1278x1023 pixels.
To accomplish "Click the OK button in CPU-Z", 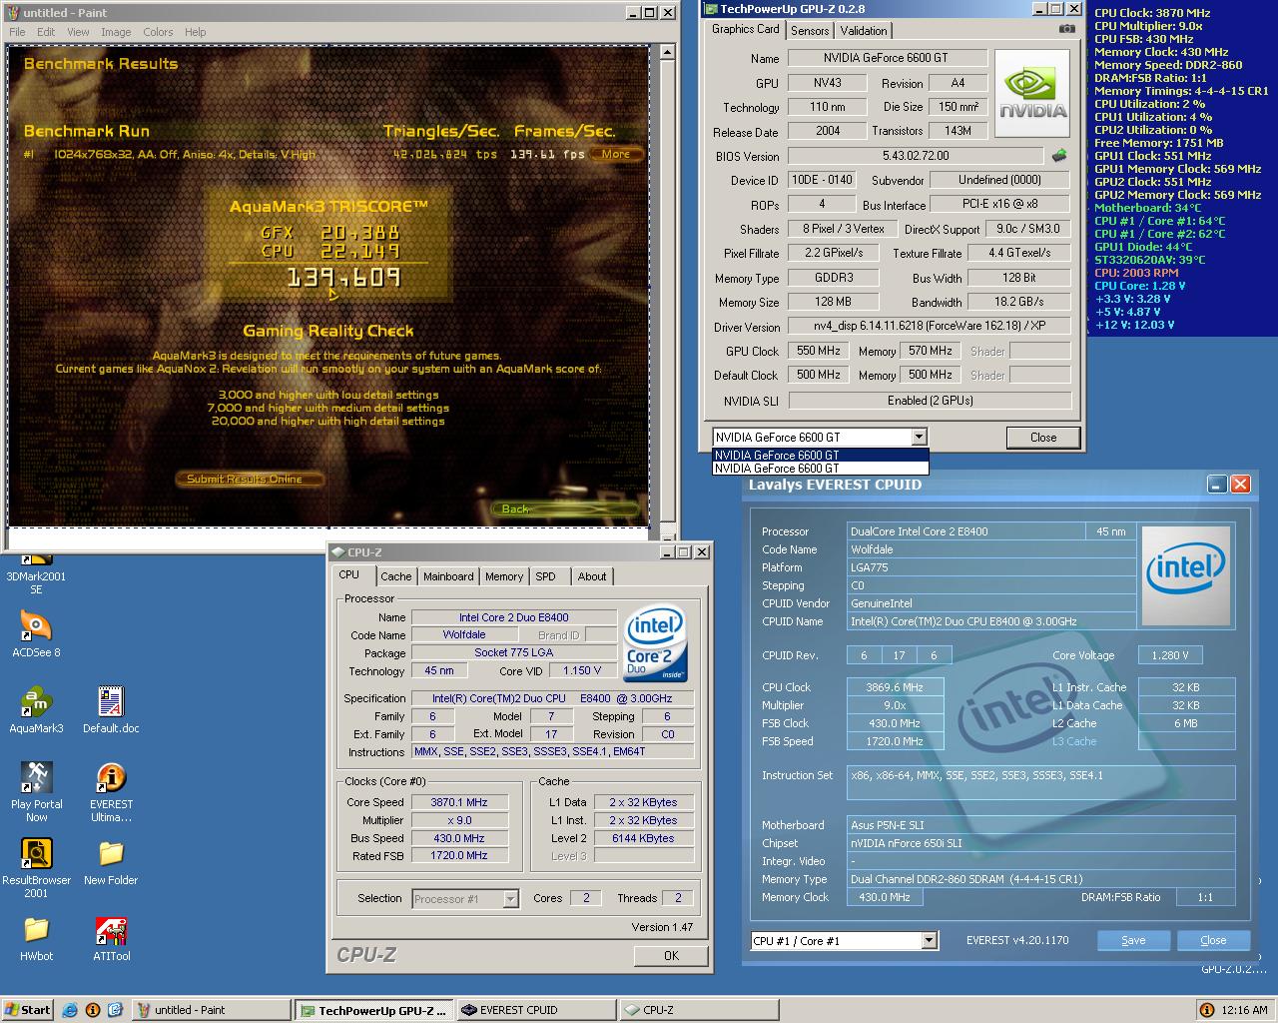I will pyautogui.click(x=671, y=956).
